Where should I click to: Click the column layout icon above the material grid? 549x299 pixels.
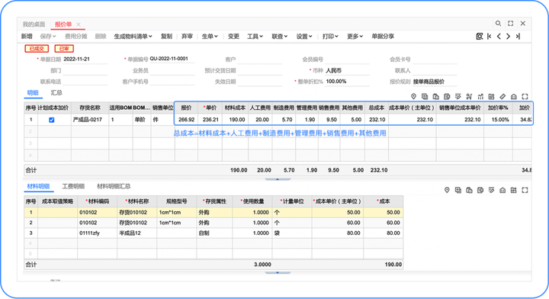(514, 190)
